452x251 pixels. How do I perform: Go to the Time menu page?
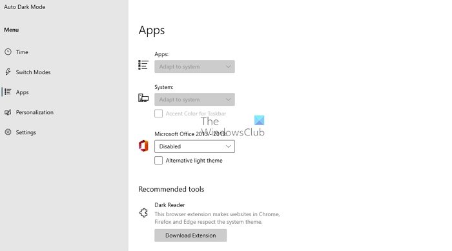[22, 52]
